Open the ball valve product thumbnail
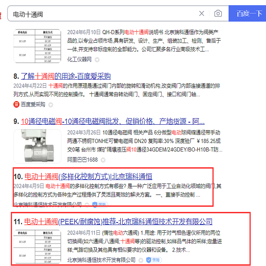The height and width of the screenshot is (266, 266). pos(37,146)
